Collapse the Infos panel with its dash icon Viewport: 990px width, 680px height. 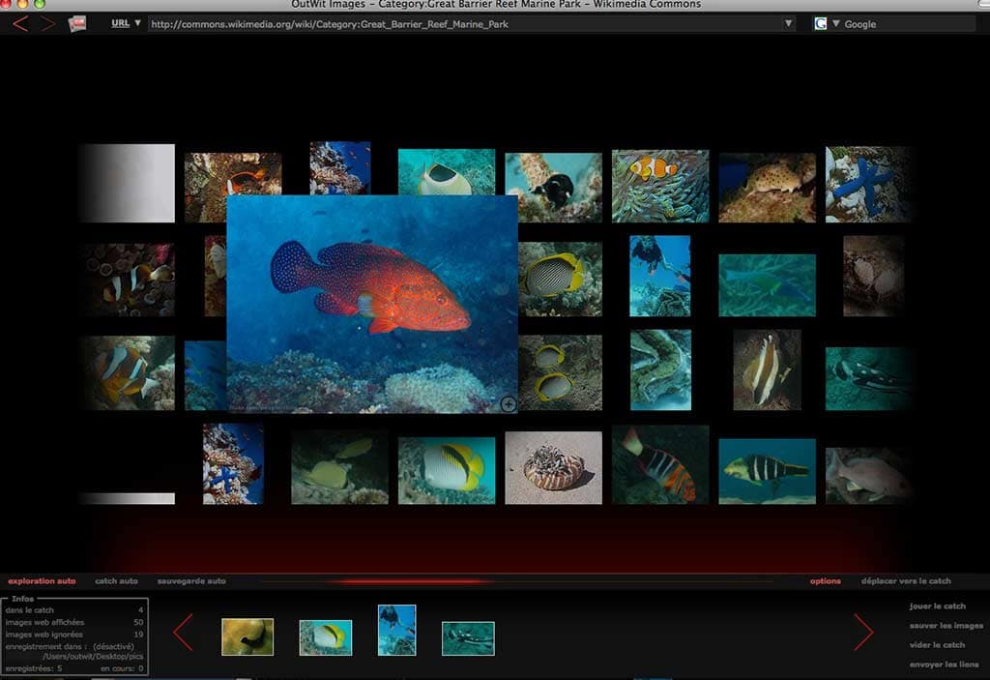[x=6, y=598]
